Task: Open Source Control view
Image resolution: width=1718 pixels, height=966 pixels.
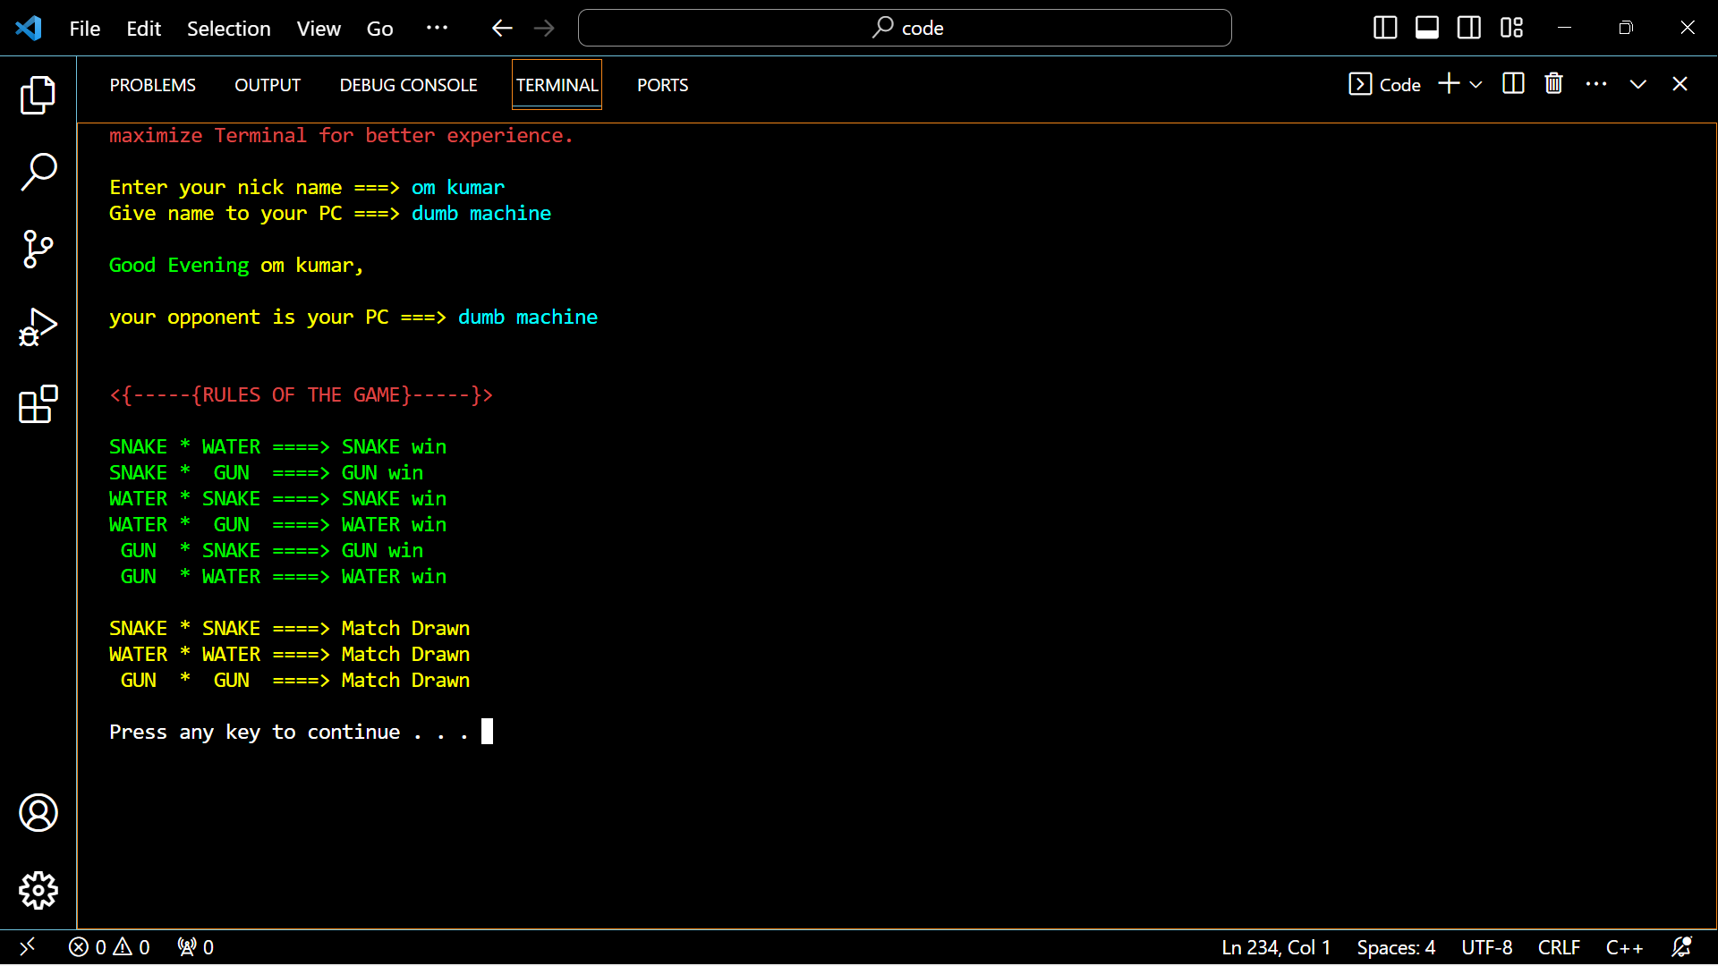Action: pos(38,249)
